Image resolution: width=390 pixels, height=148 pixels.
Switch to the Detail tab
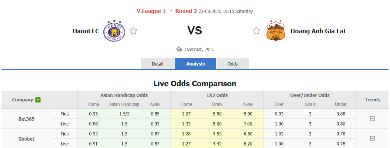point(157,64)
